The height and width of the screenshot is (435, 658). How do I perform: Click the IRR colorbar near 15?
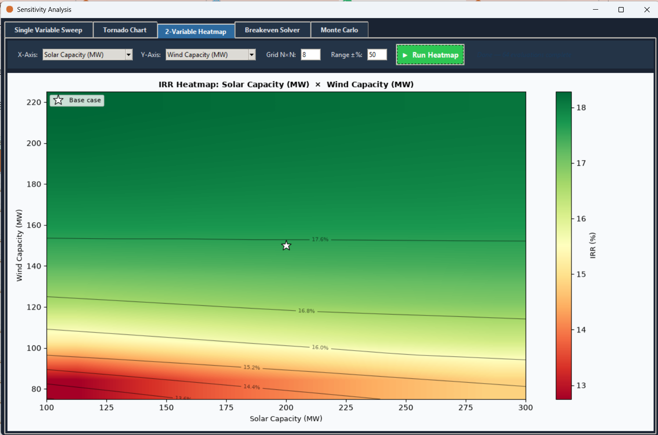click(x=563, y=274)
